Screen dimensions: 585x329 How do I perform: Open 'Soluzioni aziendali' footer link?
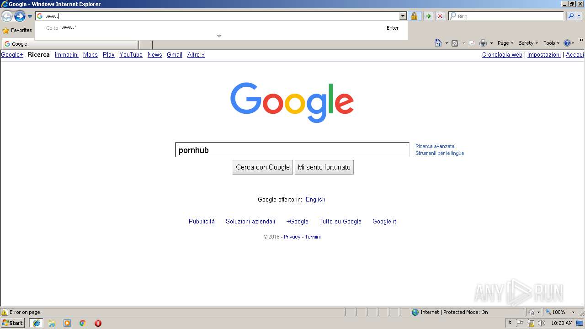coord(250,222)
